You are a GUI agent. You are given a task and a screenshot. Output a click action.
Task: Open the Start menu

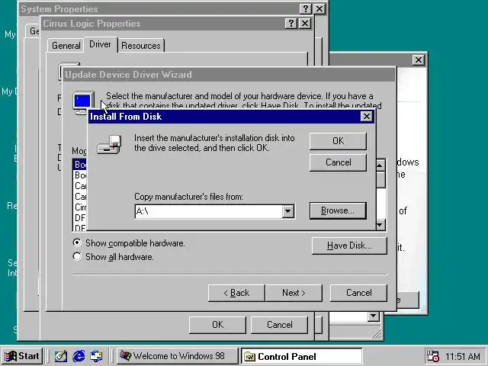tap(22, 356)
